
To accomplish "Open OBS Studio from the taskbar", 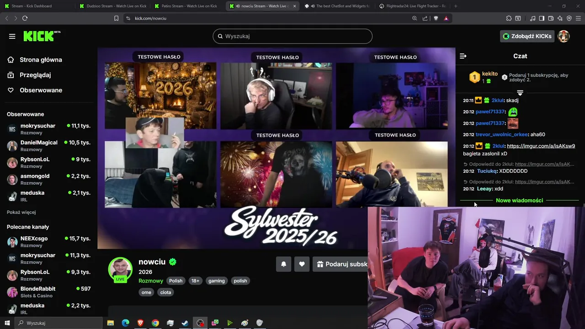I will tap(200, 323).
